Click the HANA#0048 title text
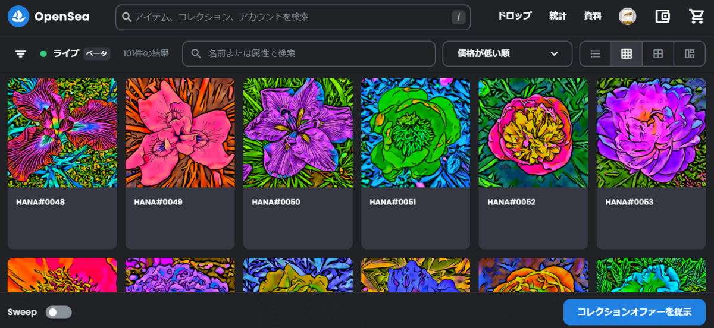Screen dimensions: 714x328 click(40, 202)
